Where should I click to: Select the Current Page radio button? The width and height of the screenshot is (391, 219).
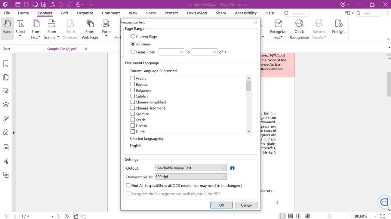pyautogui.click(x=133, y=36)
